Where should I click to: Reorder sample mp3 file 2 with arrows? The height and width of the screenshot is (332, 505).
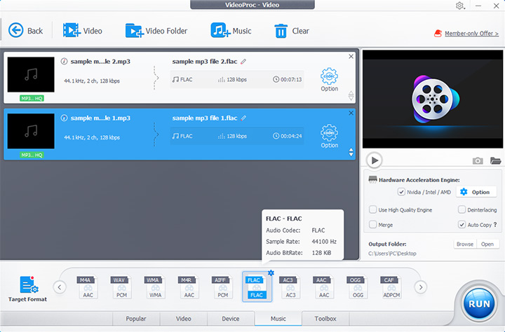[x=351, y=95]
